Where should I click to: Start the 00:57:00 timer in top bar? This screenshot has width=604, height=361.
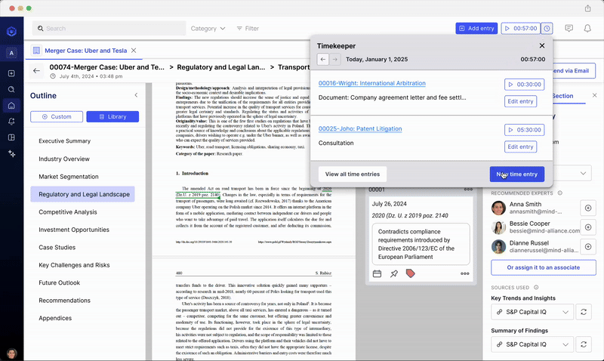tap(521, 28)
